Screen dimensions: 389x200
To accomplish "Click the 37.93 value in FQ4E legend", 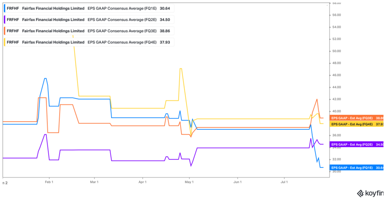I will pos(165,42).
